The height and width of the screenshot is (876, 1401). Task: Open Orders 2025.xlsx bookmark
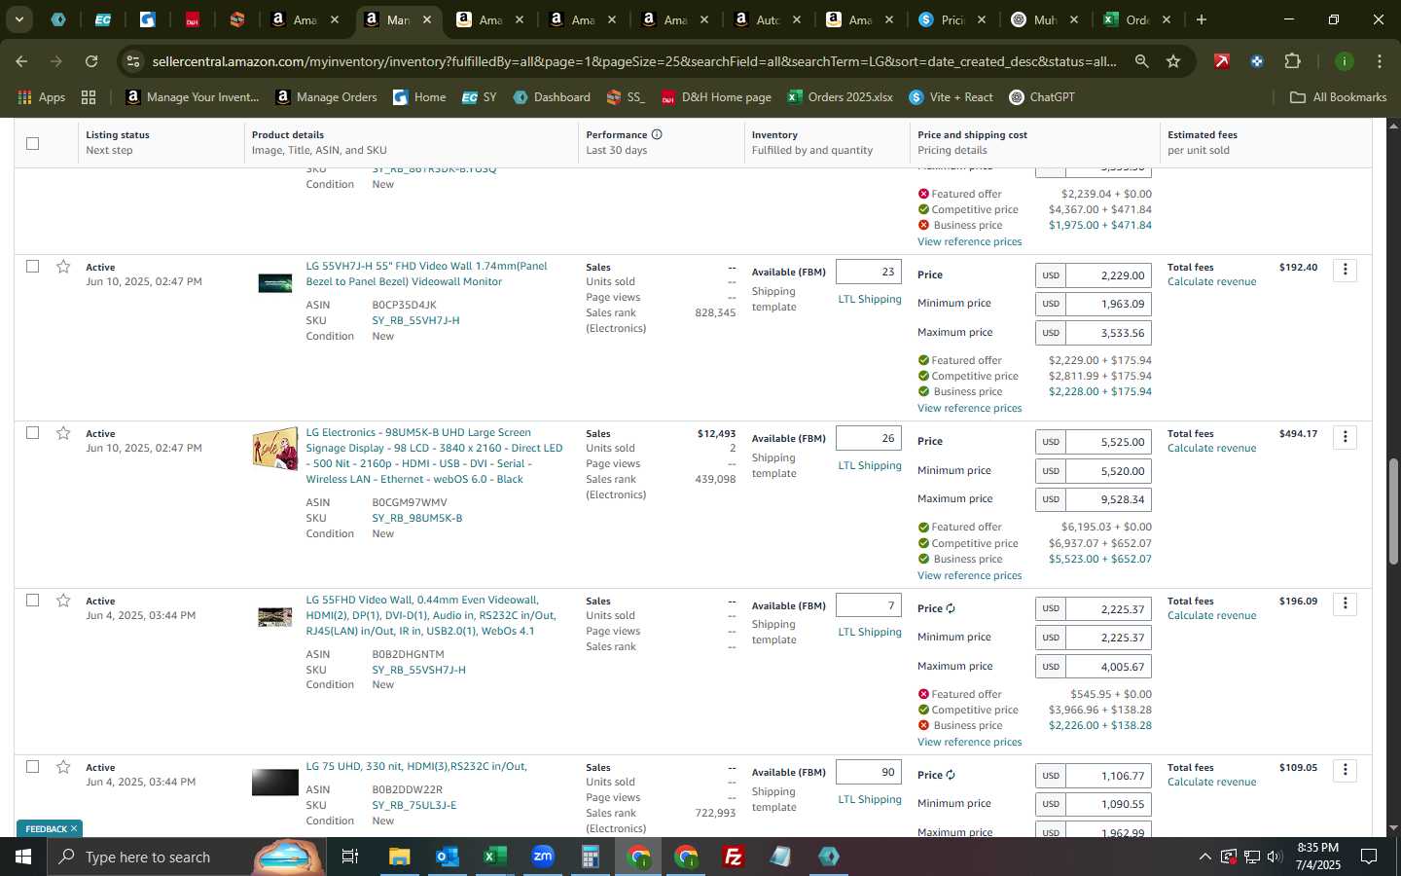tap(841, 97)
